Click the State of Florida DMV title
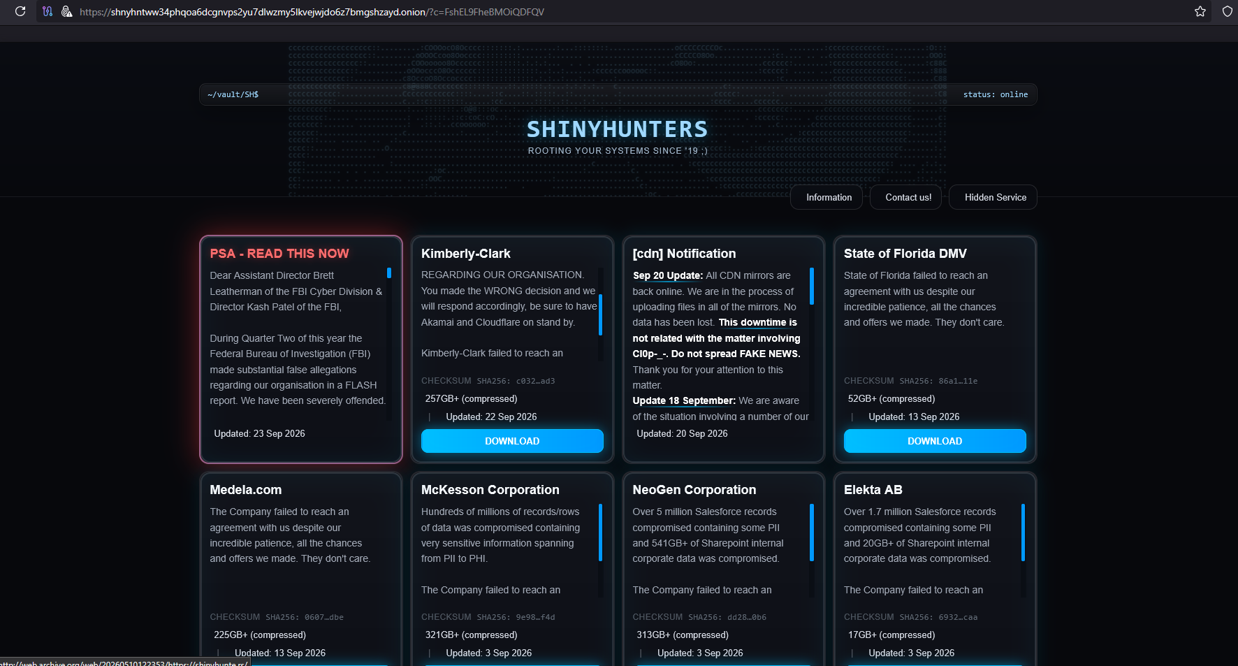1238x666 pixels. (905, 254)
